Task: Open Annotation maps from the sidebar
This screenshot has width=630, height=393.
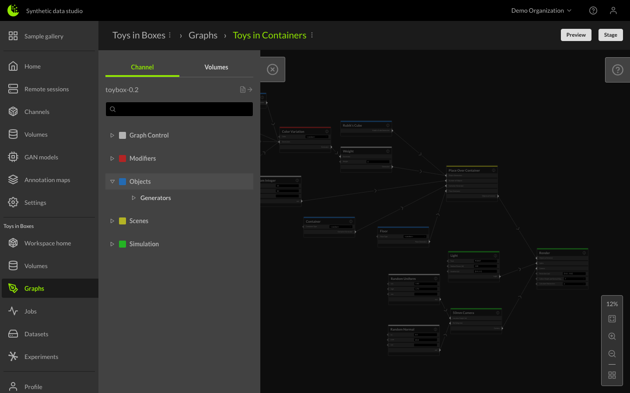Action: pyautogui.click(x=48, y=179)
